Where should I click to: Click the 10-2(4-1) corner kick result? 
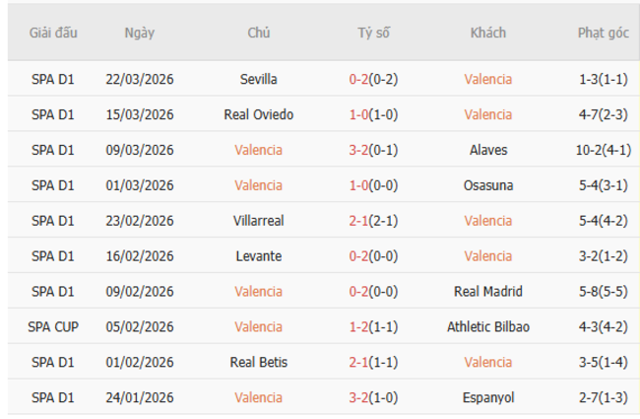pyautogui.click(x=603, y=150)
